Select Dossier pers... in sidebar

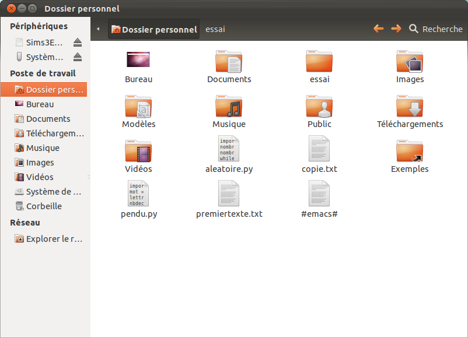pyautogui.click(x=44, y=90)
